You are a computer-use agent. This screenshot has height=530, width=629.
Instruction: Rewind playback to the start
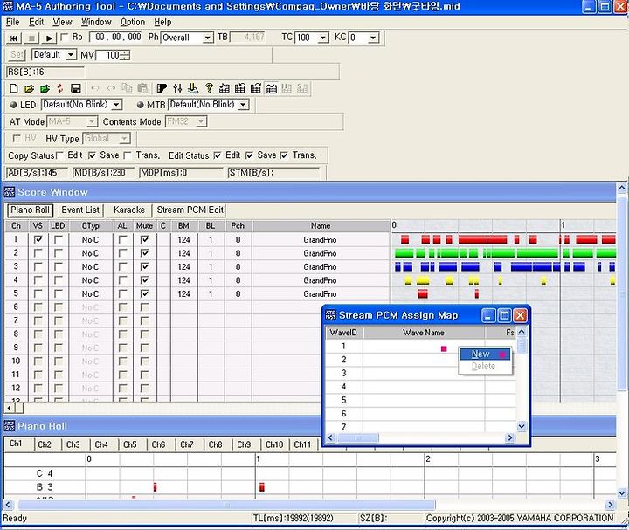tap(14, 38)
